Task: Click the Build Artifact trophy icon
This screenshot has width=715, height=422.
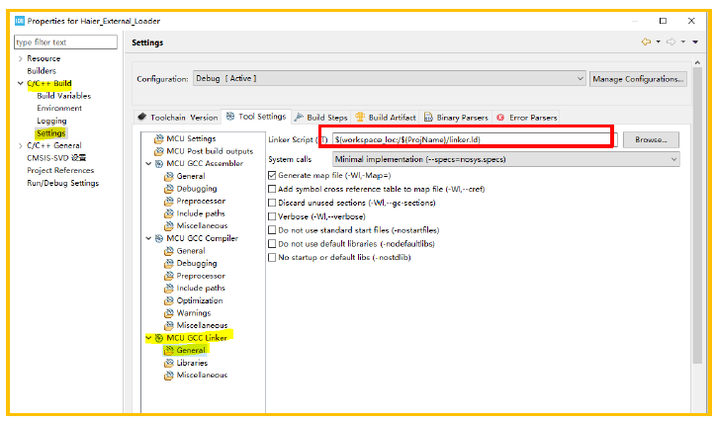Action: tap(360, 117)
